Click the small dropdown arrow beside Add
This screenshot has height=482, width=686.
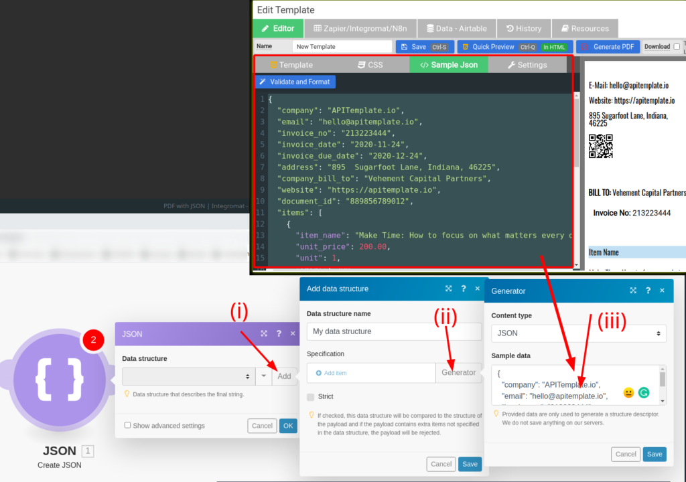pyautogui.click(x=265, y=376)
